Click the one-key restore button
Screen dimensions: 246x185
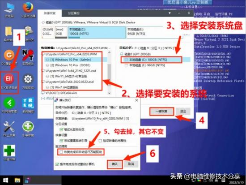click(161, 112)
